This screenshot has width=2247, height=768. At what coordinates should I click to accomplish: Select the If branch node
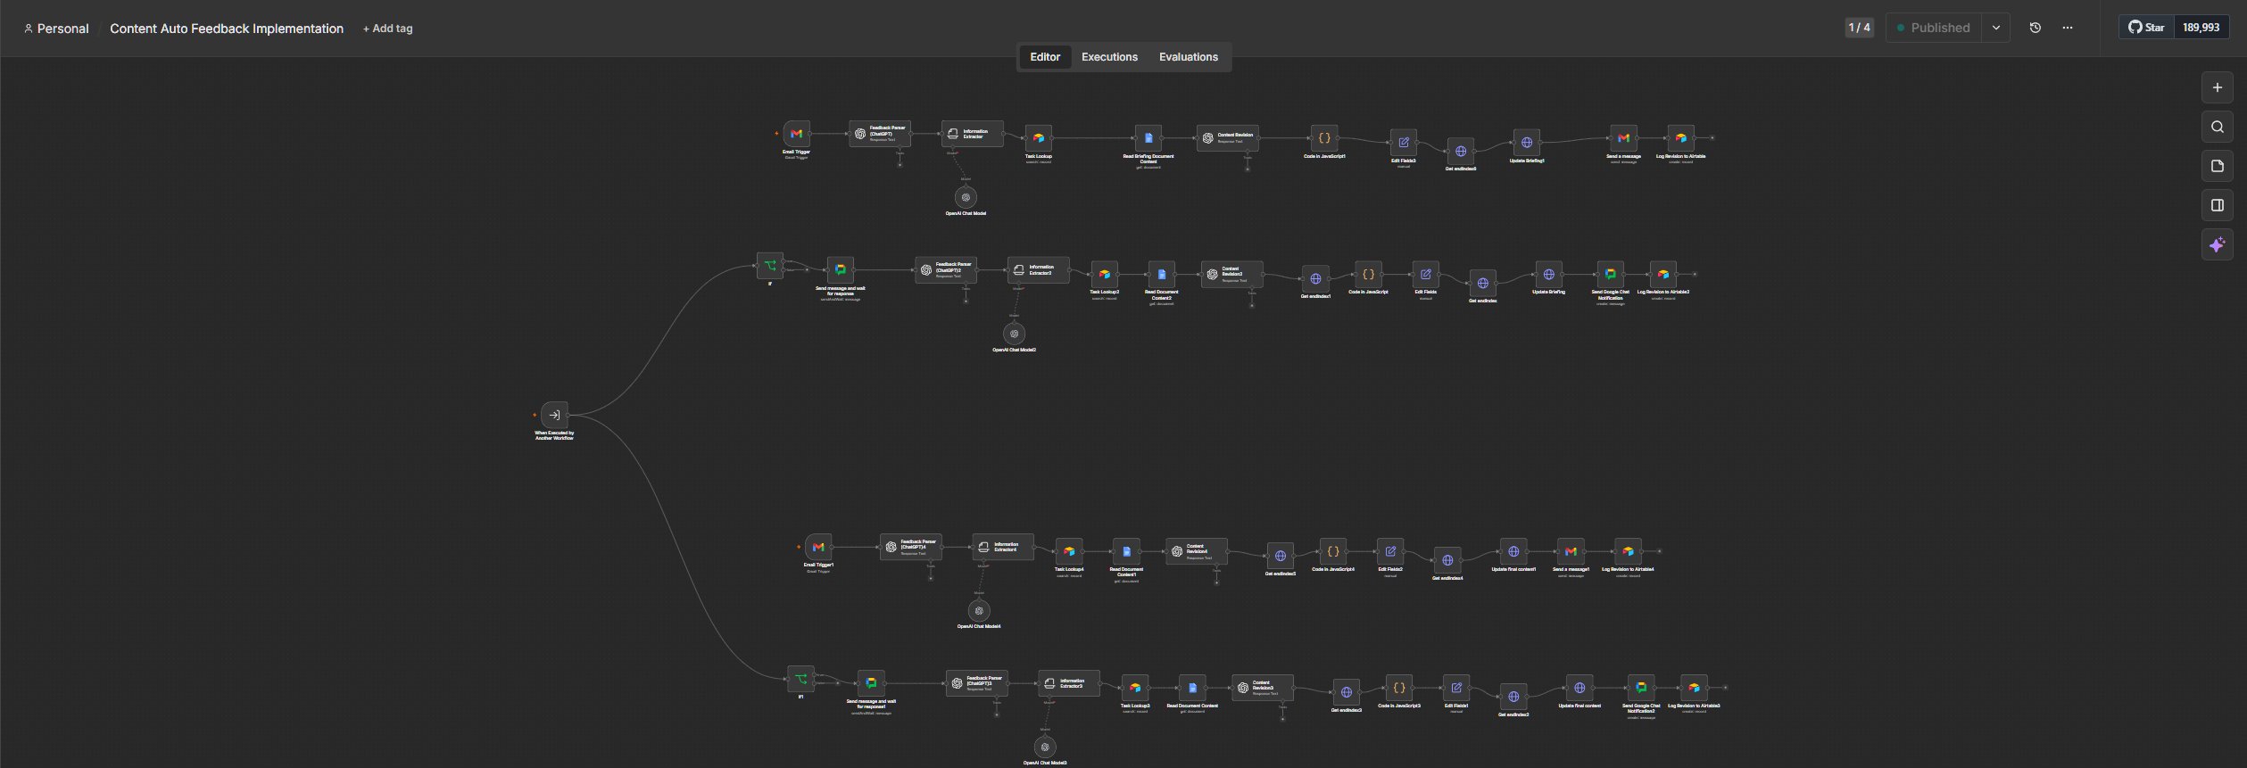[x=770, y=266]
